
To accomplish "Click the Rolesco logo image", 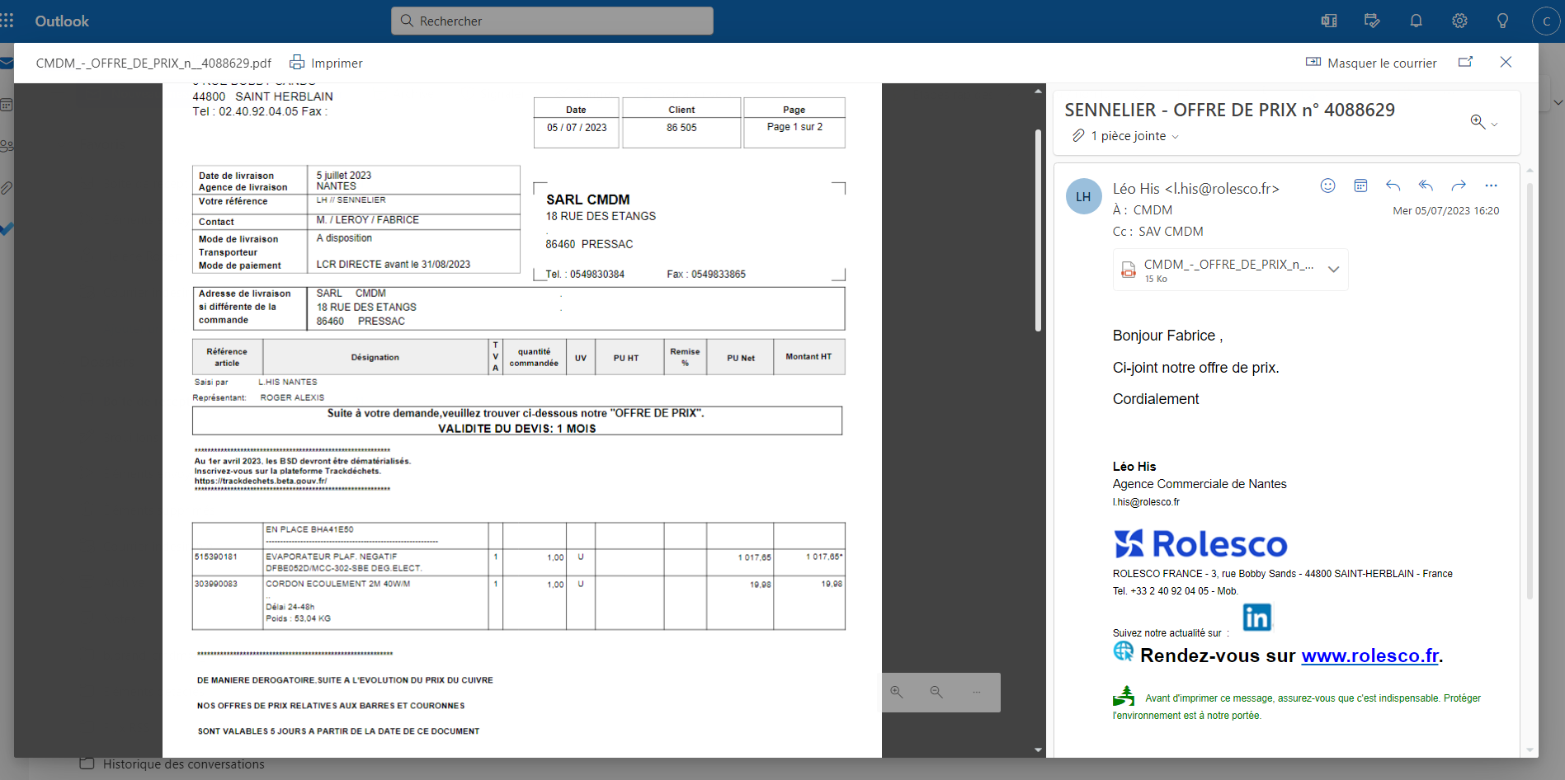I will [x=1200, y=544].
